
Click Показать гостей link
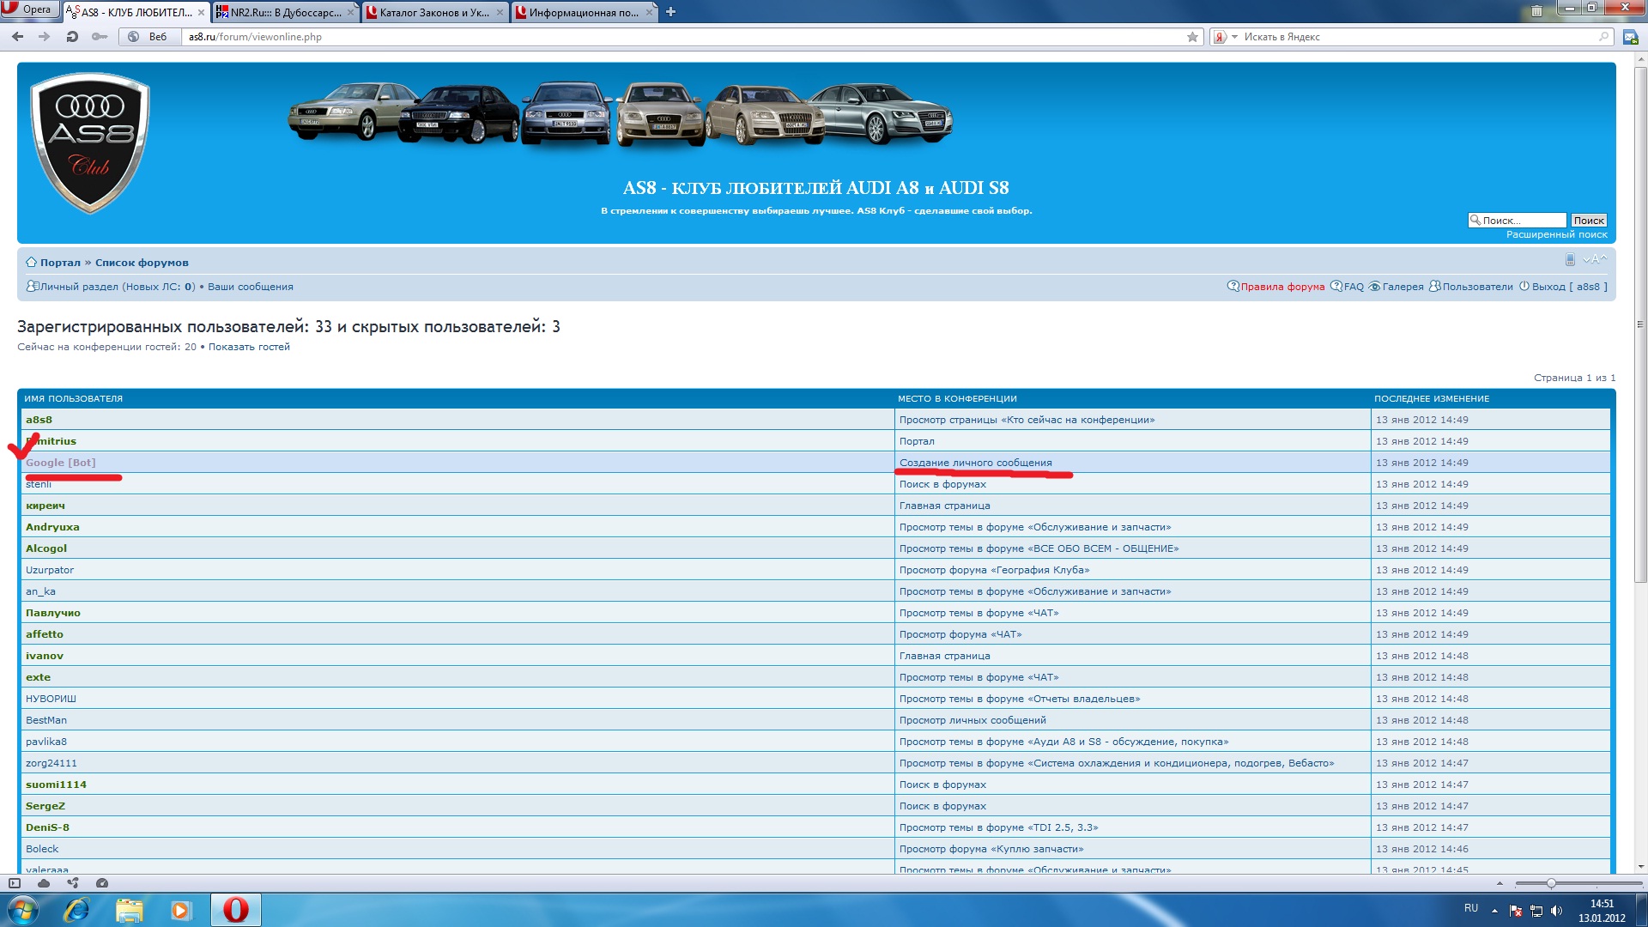249,347
